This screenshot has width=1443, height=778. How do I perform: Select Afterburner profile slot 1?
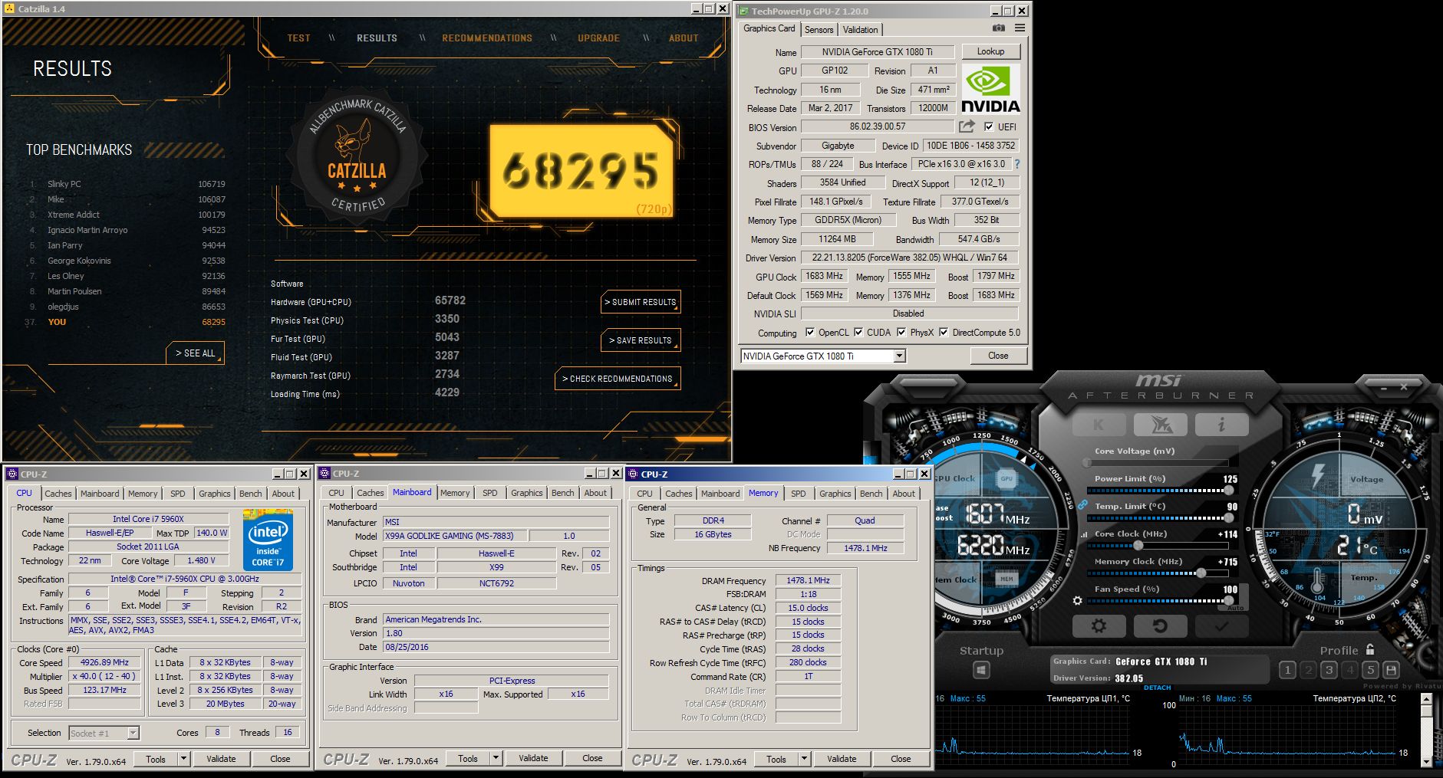pyautogui.click(x=1288, y=670)
